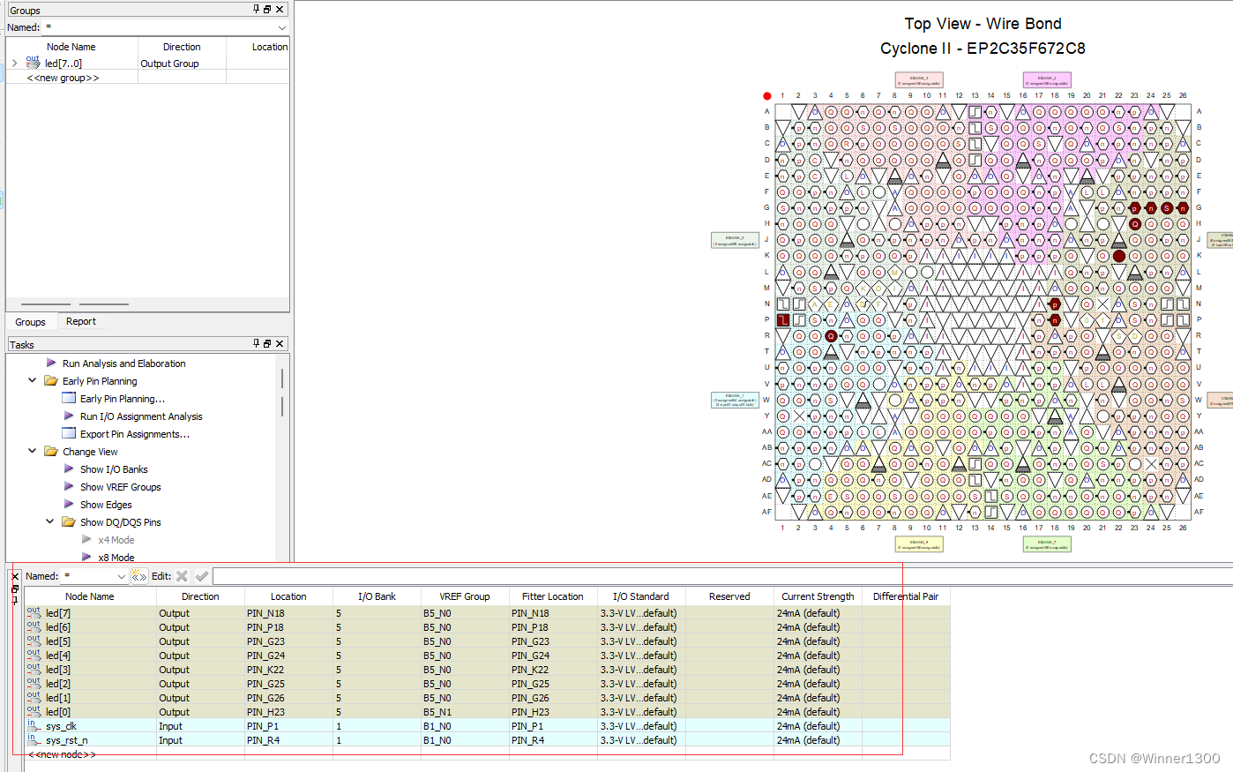Click the Edit cancel X icon

182,576
